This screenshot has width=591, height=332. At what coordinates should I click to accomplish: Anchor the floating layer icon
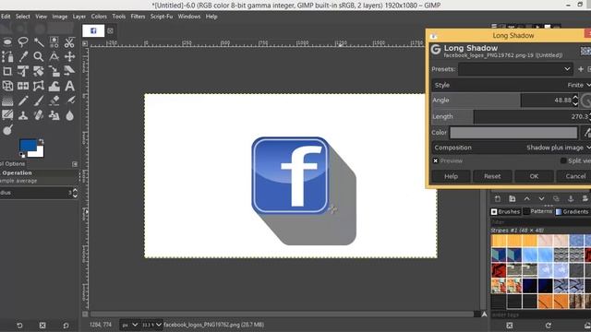(571, 199)
